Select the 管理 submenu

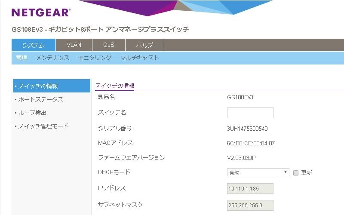point(21,58)
